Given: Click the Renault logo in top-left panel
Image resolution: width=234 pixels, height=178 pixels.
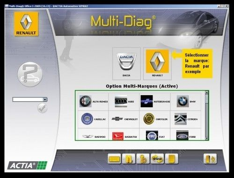Looking at the screenshot, I should (26, 24).
